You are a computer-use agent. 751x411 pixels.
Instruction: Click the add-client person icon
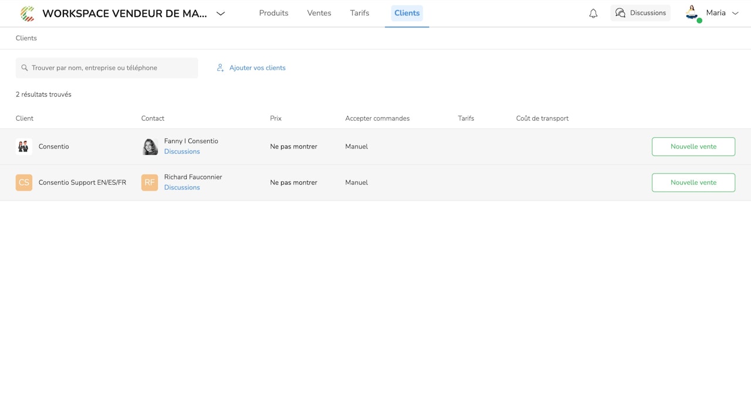[221, 68]
